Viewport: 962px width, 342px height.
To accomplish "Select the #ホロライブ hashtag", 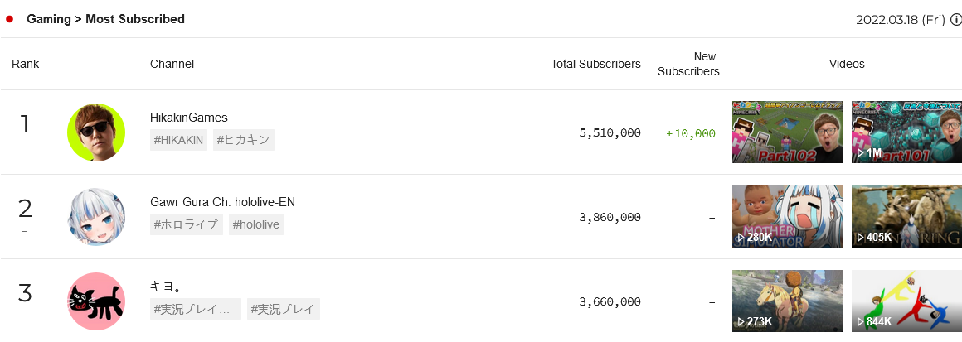I will pos(187,224).
